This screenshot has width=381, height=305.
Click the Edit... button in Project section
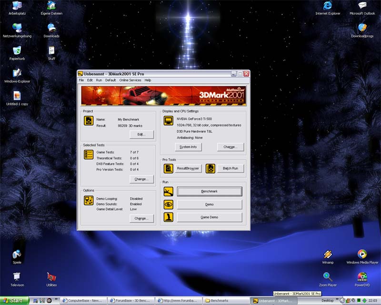tap(141, 134)
